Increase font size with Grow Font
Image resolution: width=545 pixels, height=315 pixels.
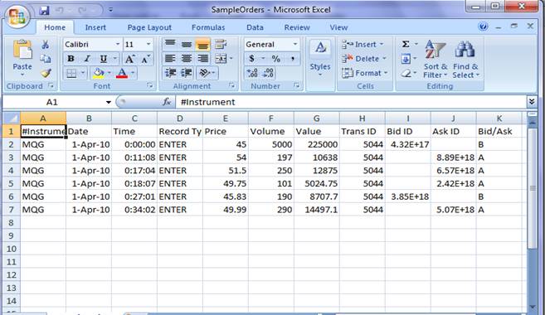click(x=129, y=59)
